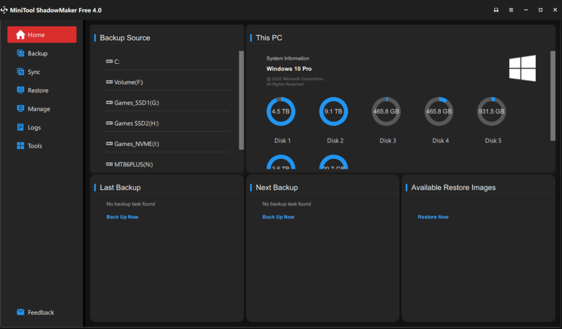Open Feedback envelope icon at bottom left

(20, 313)
